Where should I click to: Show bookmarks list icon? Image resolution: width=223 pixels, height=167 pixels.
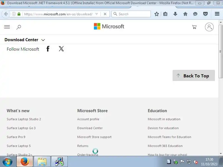click(x=165, y=14)
